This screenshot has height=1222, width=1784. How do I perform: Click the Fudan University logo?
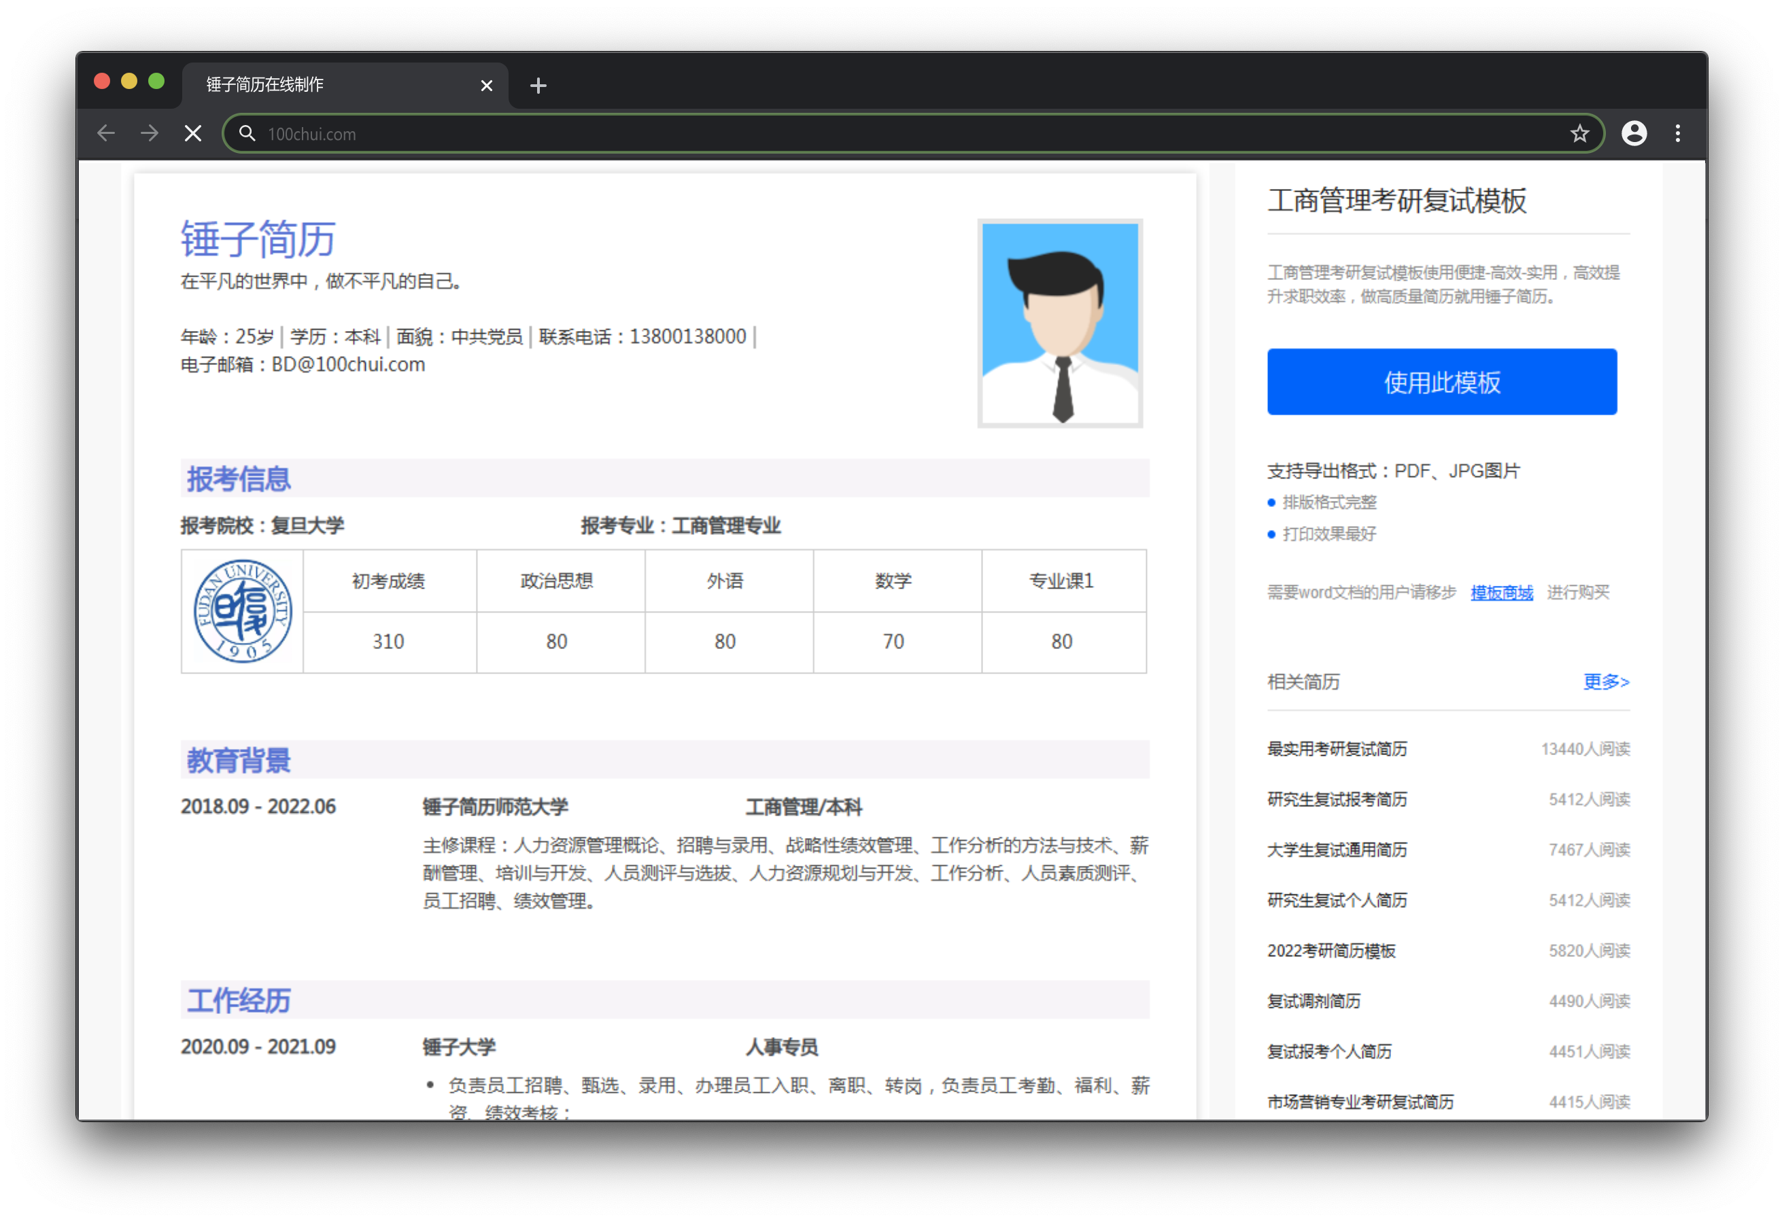pyautogui.click(x=243, y=611)
